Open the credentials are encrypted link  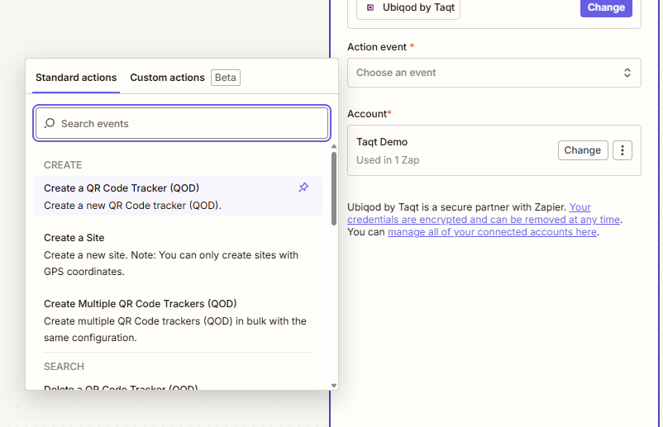(484, 213)
